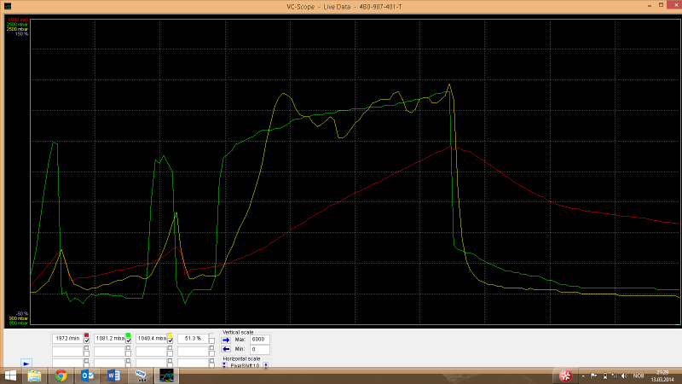
Task: Select the 1972 /min value field
Action: [x=67, y=339]
